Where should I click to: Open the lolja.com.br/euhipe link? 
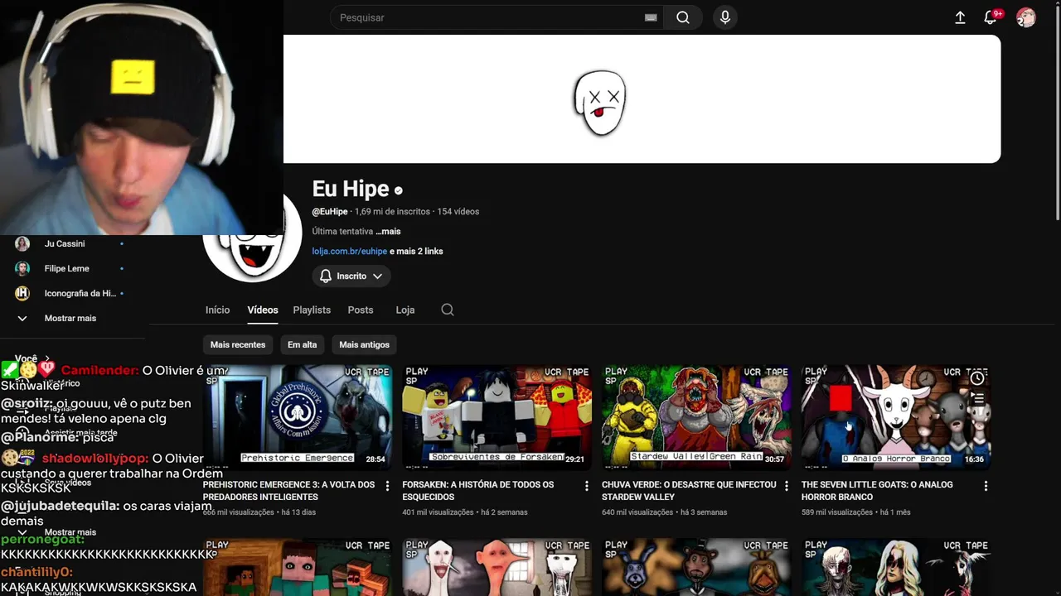[x=350, y=251]
